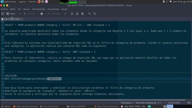Copy selection using the copy icon

[77, 14]
